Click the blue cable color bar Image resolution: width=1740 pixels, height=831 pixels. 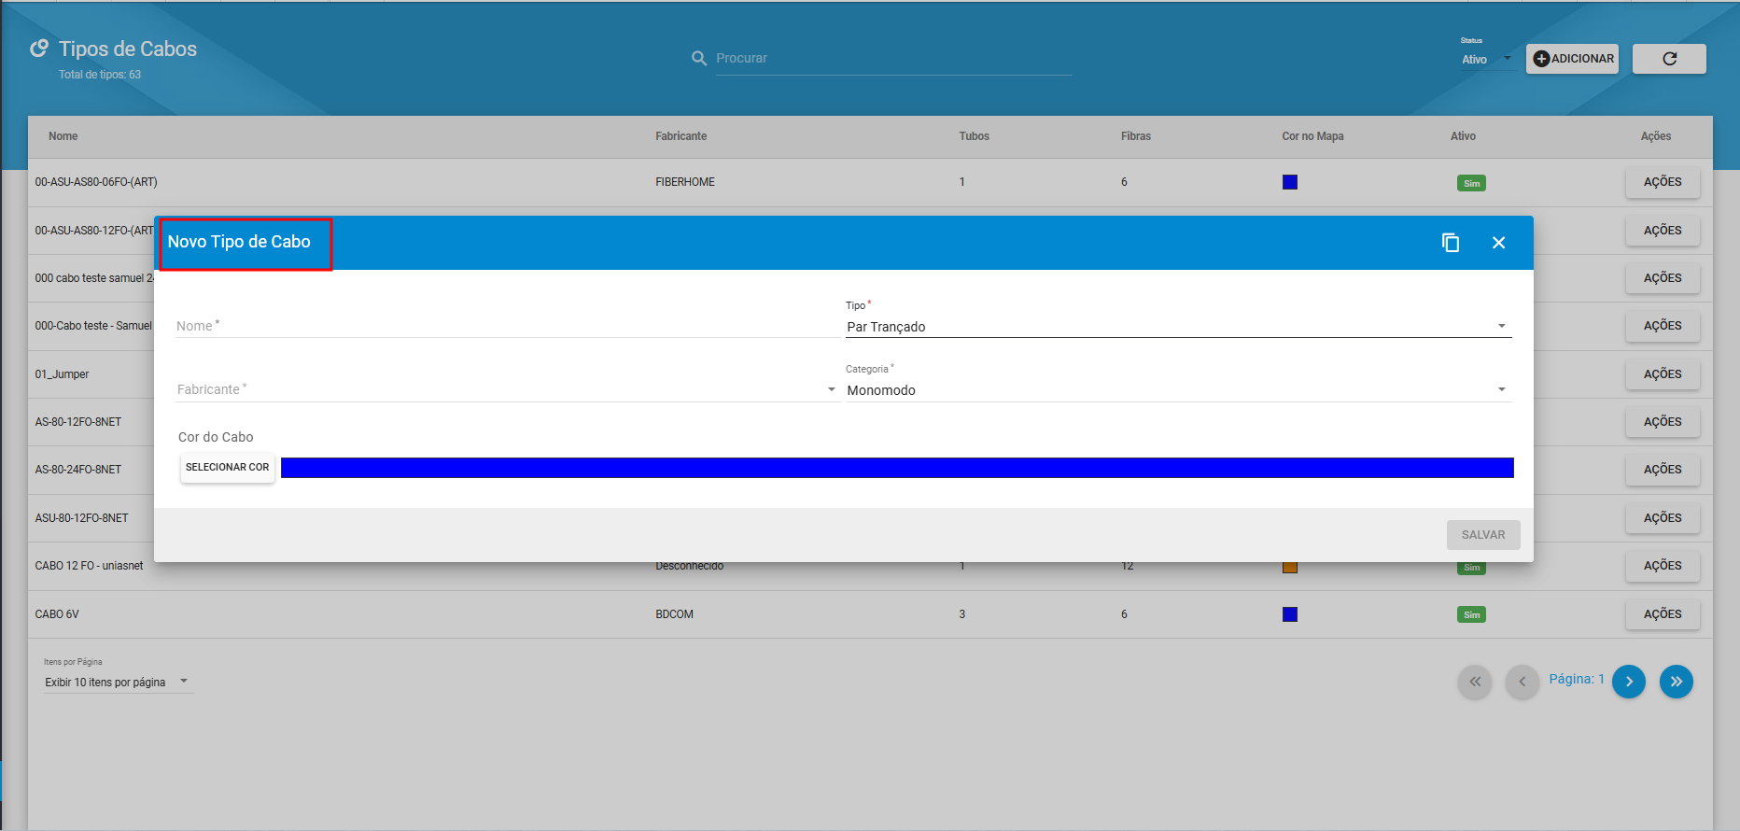(897, 468)
